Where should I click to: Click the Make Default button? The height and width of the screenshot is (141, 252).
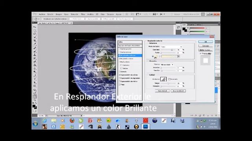point(162,91)
